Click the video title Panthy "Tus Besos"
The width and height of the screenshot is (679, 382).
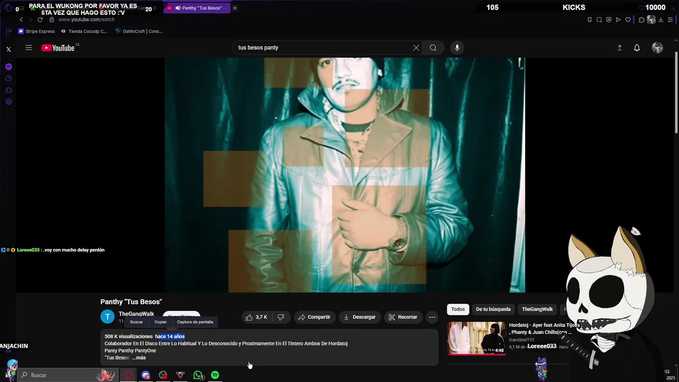[x=131, y=302]
